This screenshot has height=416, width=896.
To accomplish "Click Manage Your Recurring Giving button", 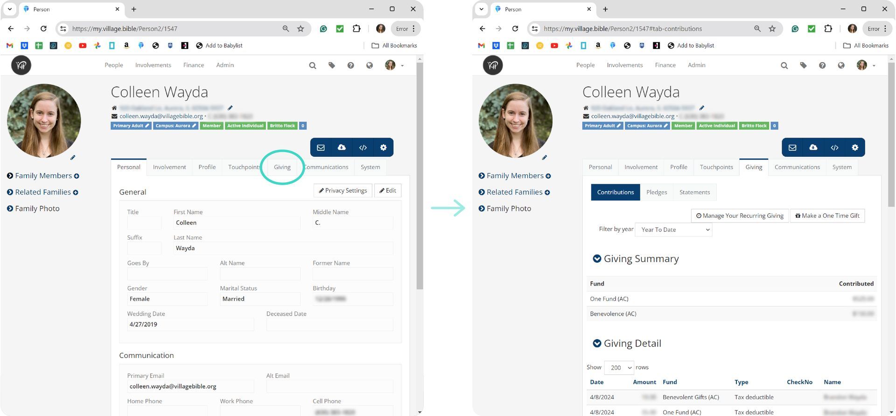I will coord(740,215).
